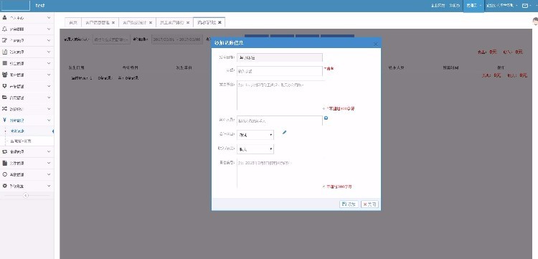538x259 pixels.
Task: Click the handler search box behind the dialog
Action: tap(112, 39)
